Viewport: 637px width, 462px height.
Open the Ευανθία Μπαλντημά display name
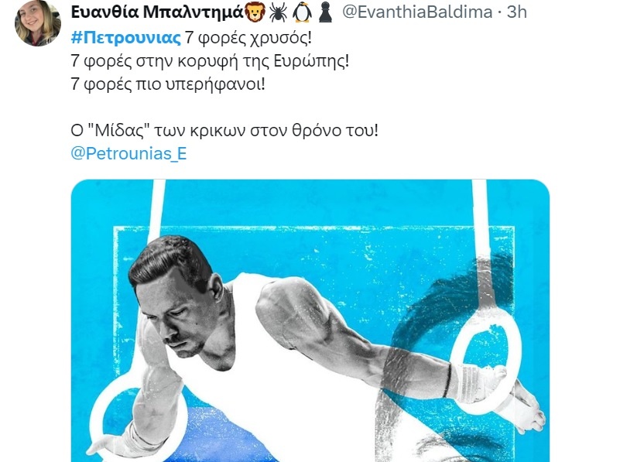coord(157,12)
